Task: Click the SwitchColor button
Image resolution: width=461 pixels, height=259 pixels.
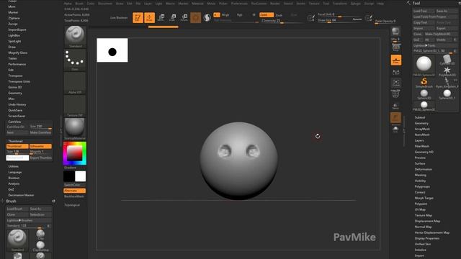Action: pos(75,185)
